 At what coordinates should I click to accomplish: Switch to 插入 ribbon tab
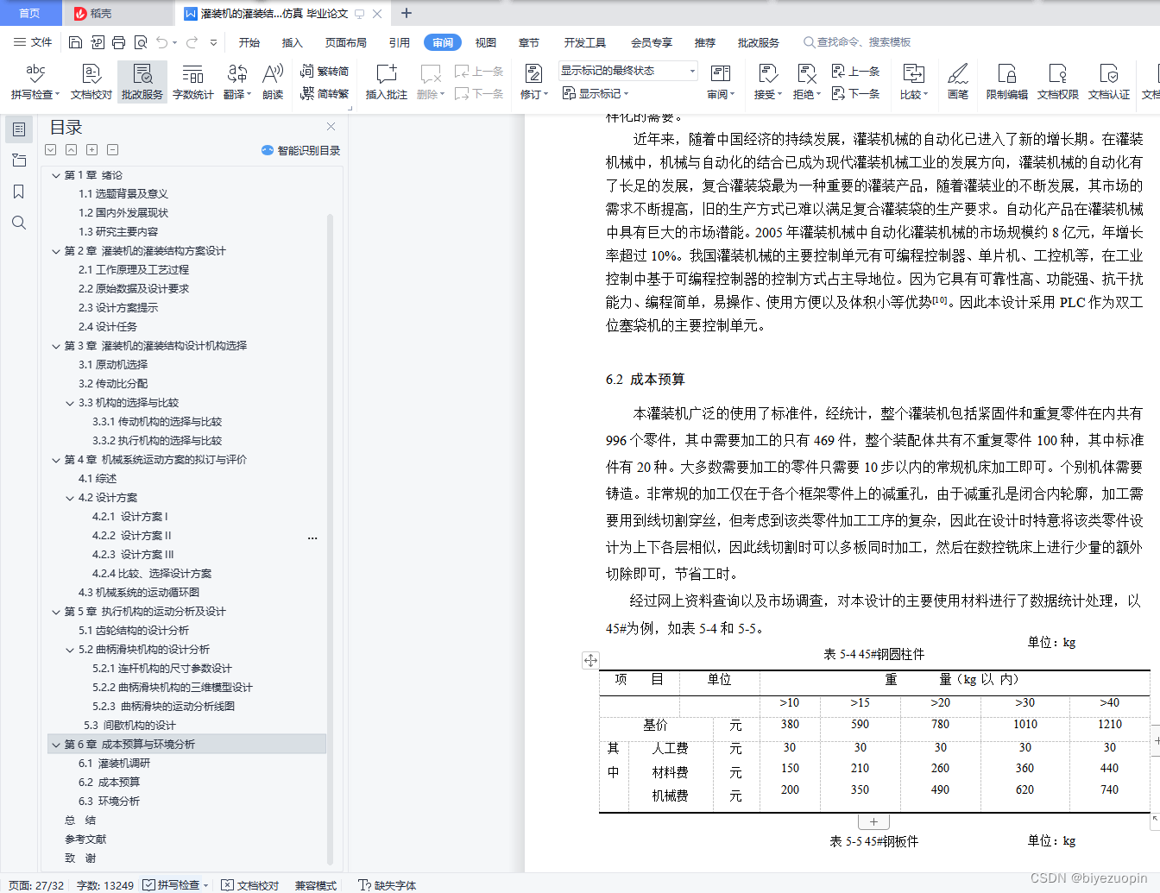[x=293, y=42]
